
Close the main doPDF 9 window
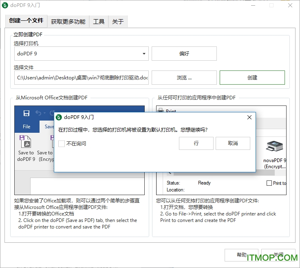[290, 5]
